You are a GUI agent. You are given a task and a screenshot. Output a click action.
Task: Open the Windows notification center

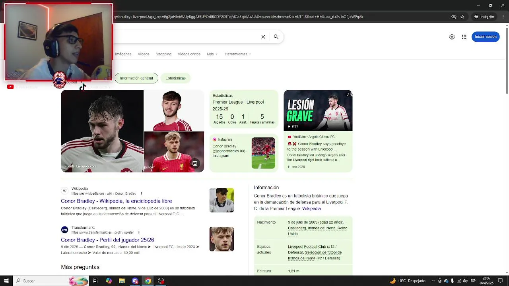(501, 281)
